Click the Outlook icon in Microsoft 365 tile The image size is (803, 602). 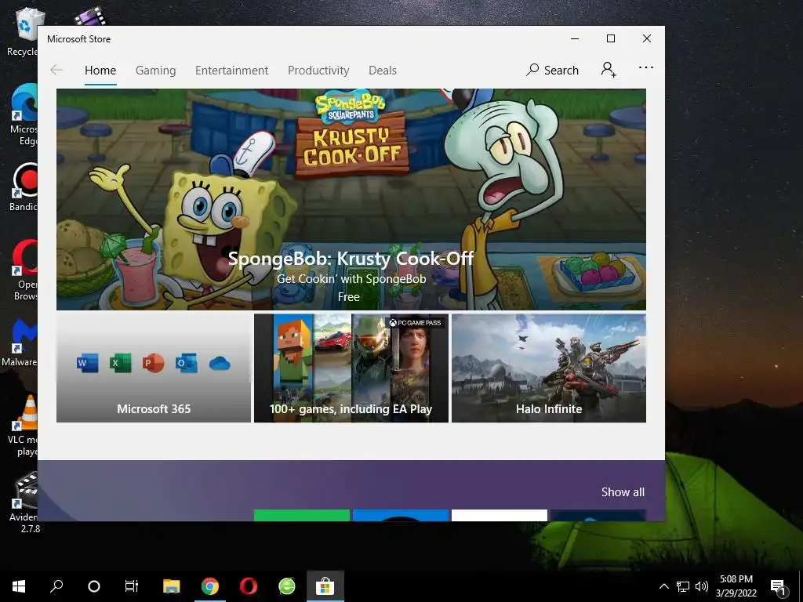point(187,364)
